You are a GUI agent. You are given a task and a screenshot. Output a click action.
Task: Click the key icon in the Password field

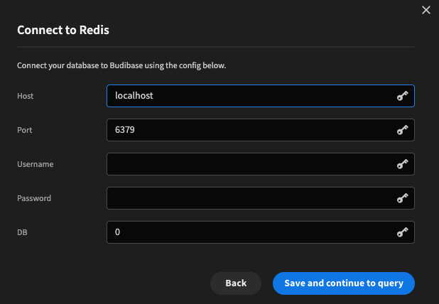tap(402, 198)
